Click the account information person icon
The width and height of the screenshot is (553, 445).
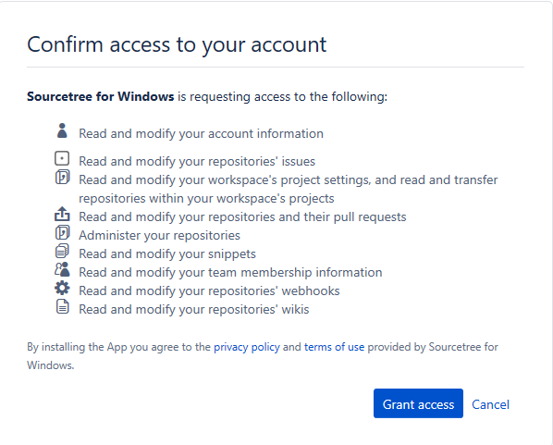(62, 130)
